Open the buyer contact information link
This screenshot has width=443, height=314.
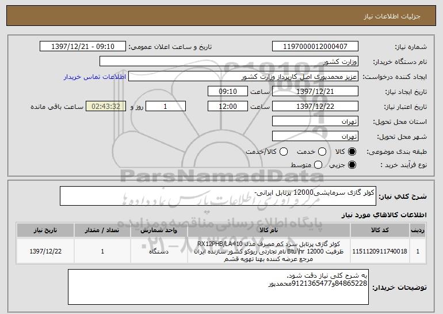click(x=95, y=77)
